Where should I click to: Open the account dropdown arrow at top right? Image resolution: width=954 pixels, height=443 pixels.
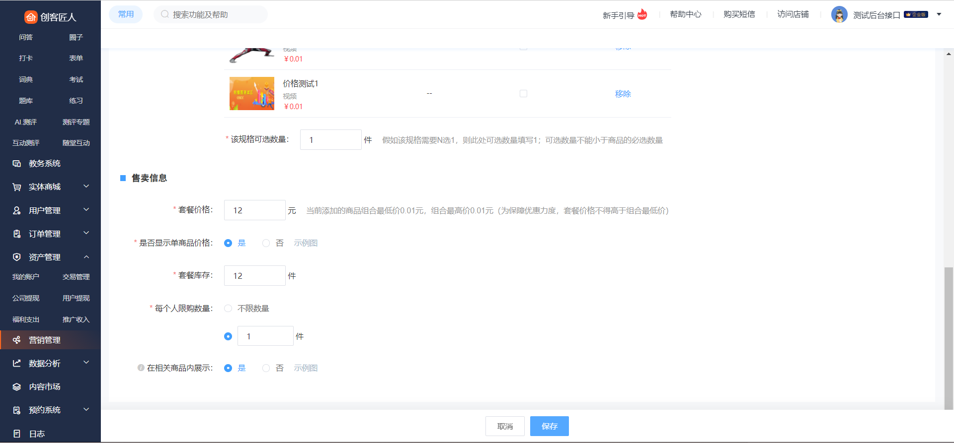coord(939,14)
